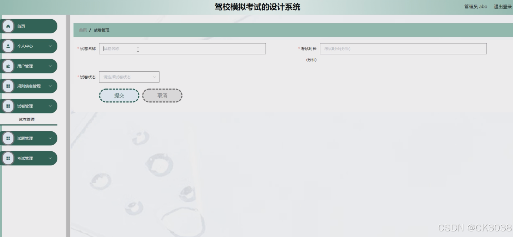The image size is (513, 237).
Task: Click the 考试管理 sidebar icon
Action: click(x=8, y=158)
